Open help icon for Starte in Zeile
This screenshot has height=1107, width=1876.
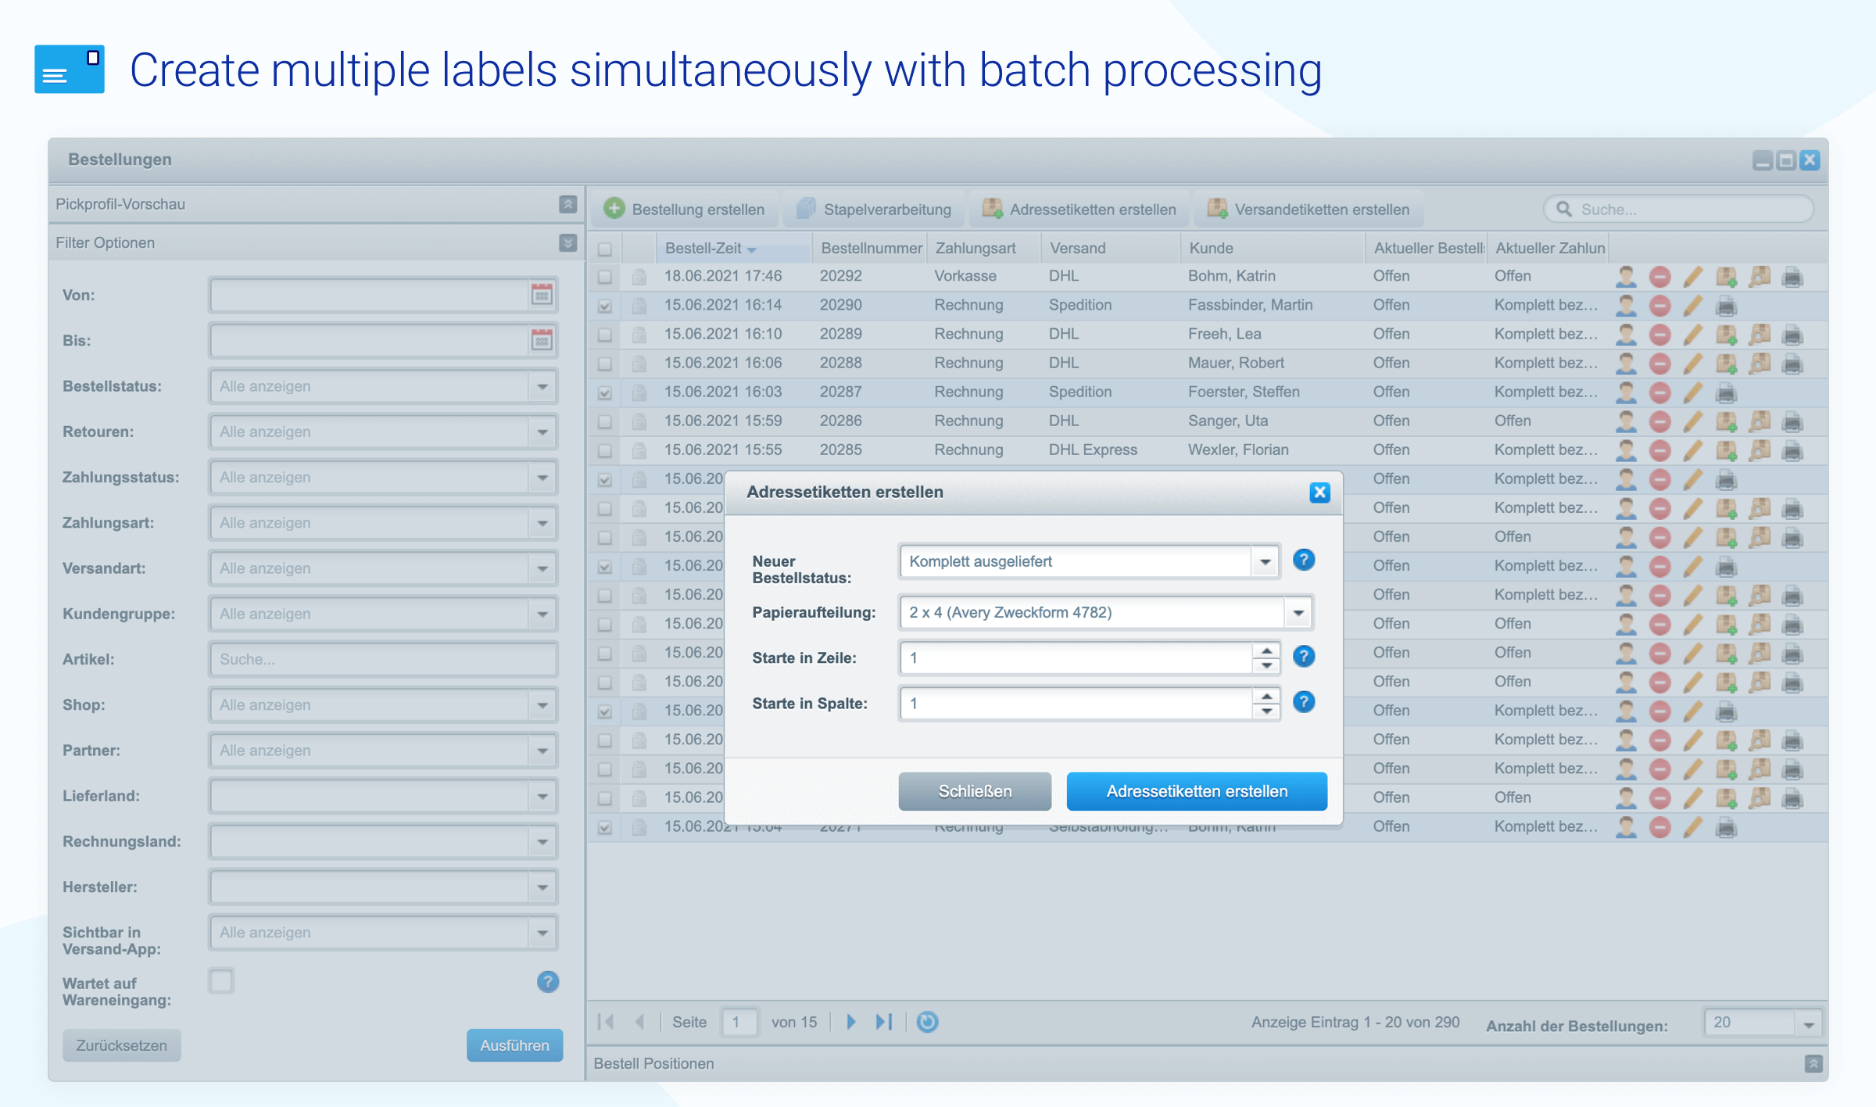point(1303,656)
